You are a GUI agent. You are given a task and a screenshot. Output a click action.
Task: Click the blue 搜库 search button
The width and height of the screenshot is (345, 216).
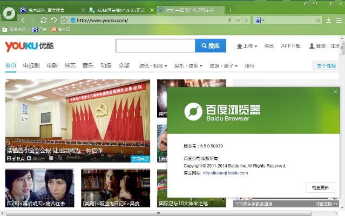(x=211, y=46)
